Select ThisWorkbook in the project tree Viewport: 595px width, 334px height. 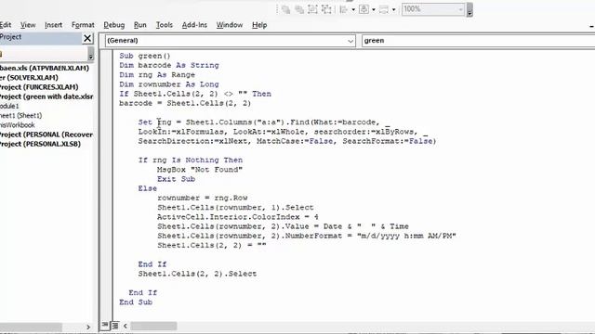[18, 125]
